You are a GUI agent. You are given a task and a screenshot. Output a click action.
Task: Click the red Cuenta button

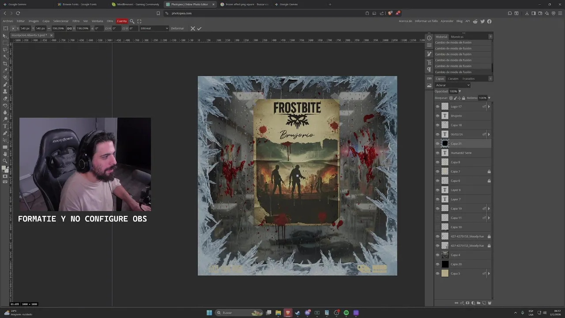coord(122,21)
